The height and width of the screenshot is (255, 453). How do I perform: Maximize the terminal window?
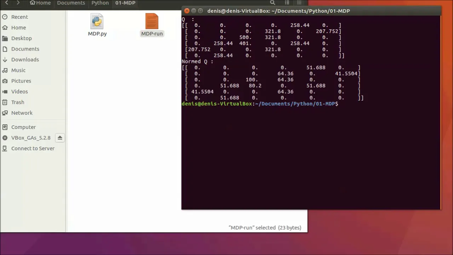(x=200, y=11)
